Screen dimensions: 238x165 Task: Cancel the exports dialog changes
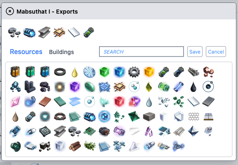coord(216,52)
